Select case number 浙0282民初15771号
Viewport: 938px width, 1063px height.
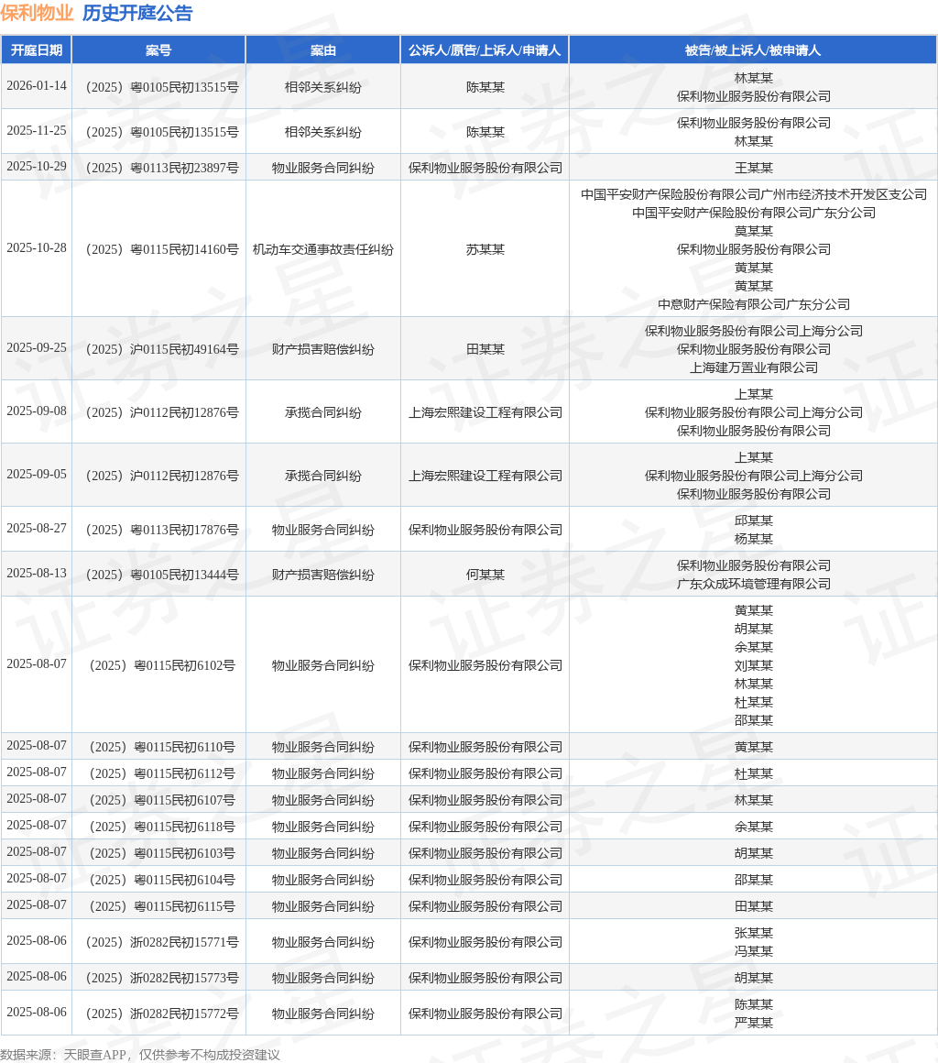tap(161, 942)
